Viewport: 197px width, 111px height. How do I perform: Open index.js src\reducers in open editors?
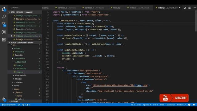pos(25,39)
